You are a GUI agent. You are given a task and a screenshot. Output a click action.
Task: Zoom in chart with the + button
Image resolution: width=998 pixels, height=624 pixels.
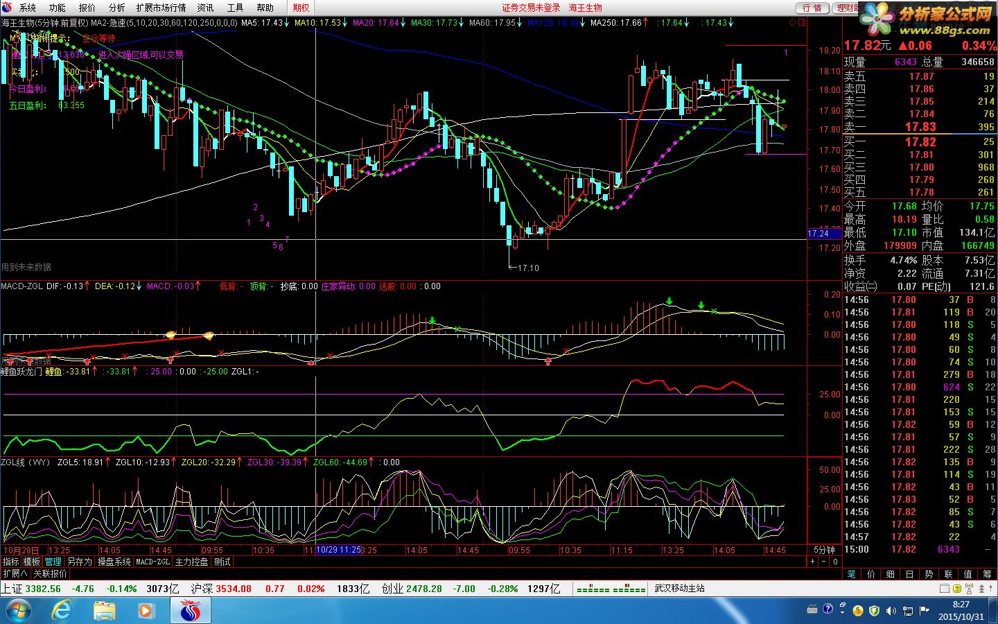(x=813, y=562)
